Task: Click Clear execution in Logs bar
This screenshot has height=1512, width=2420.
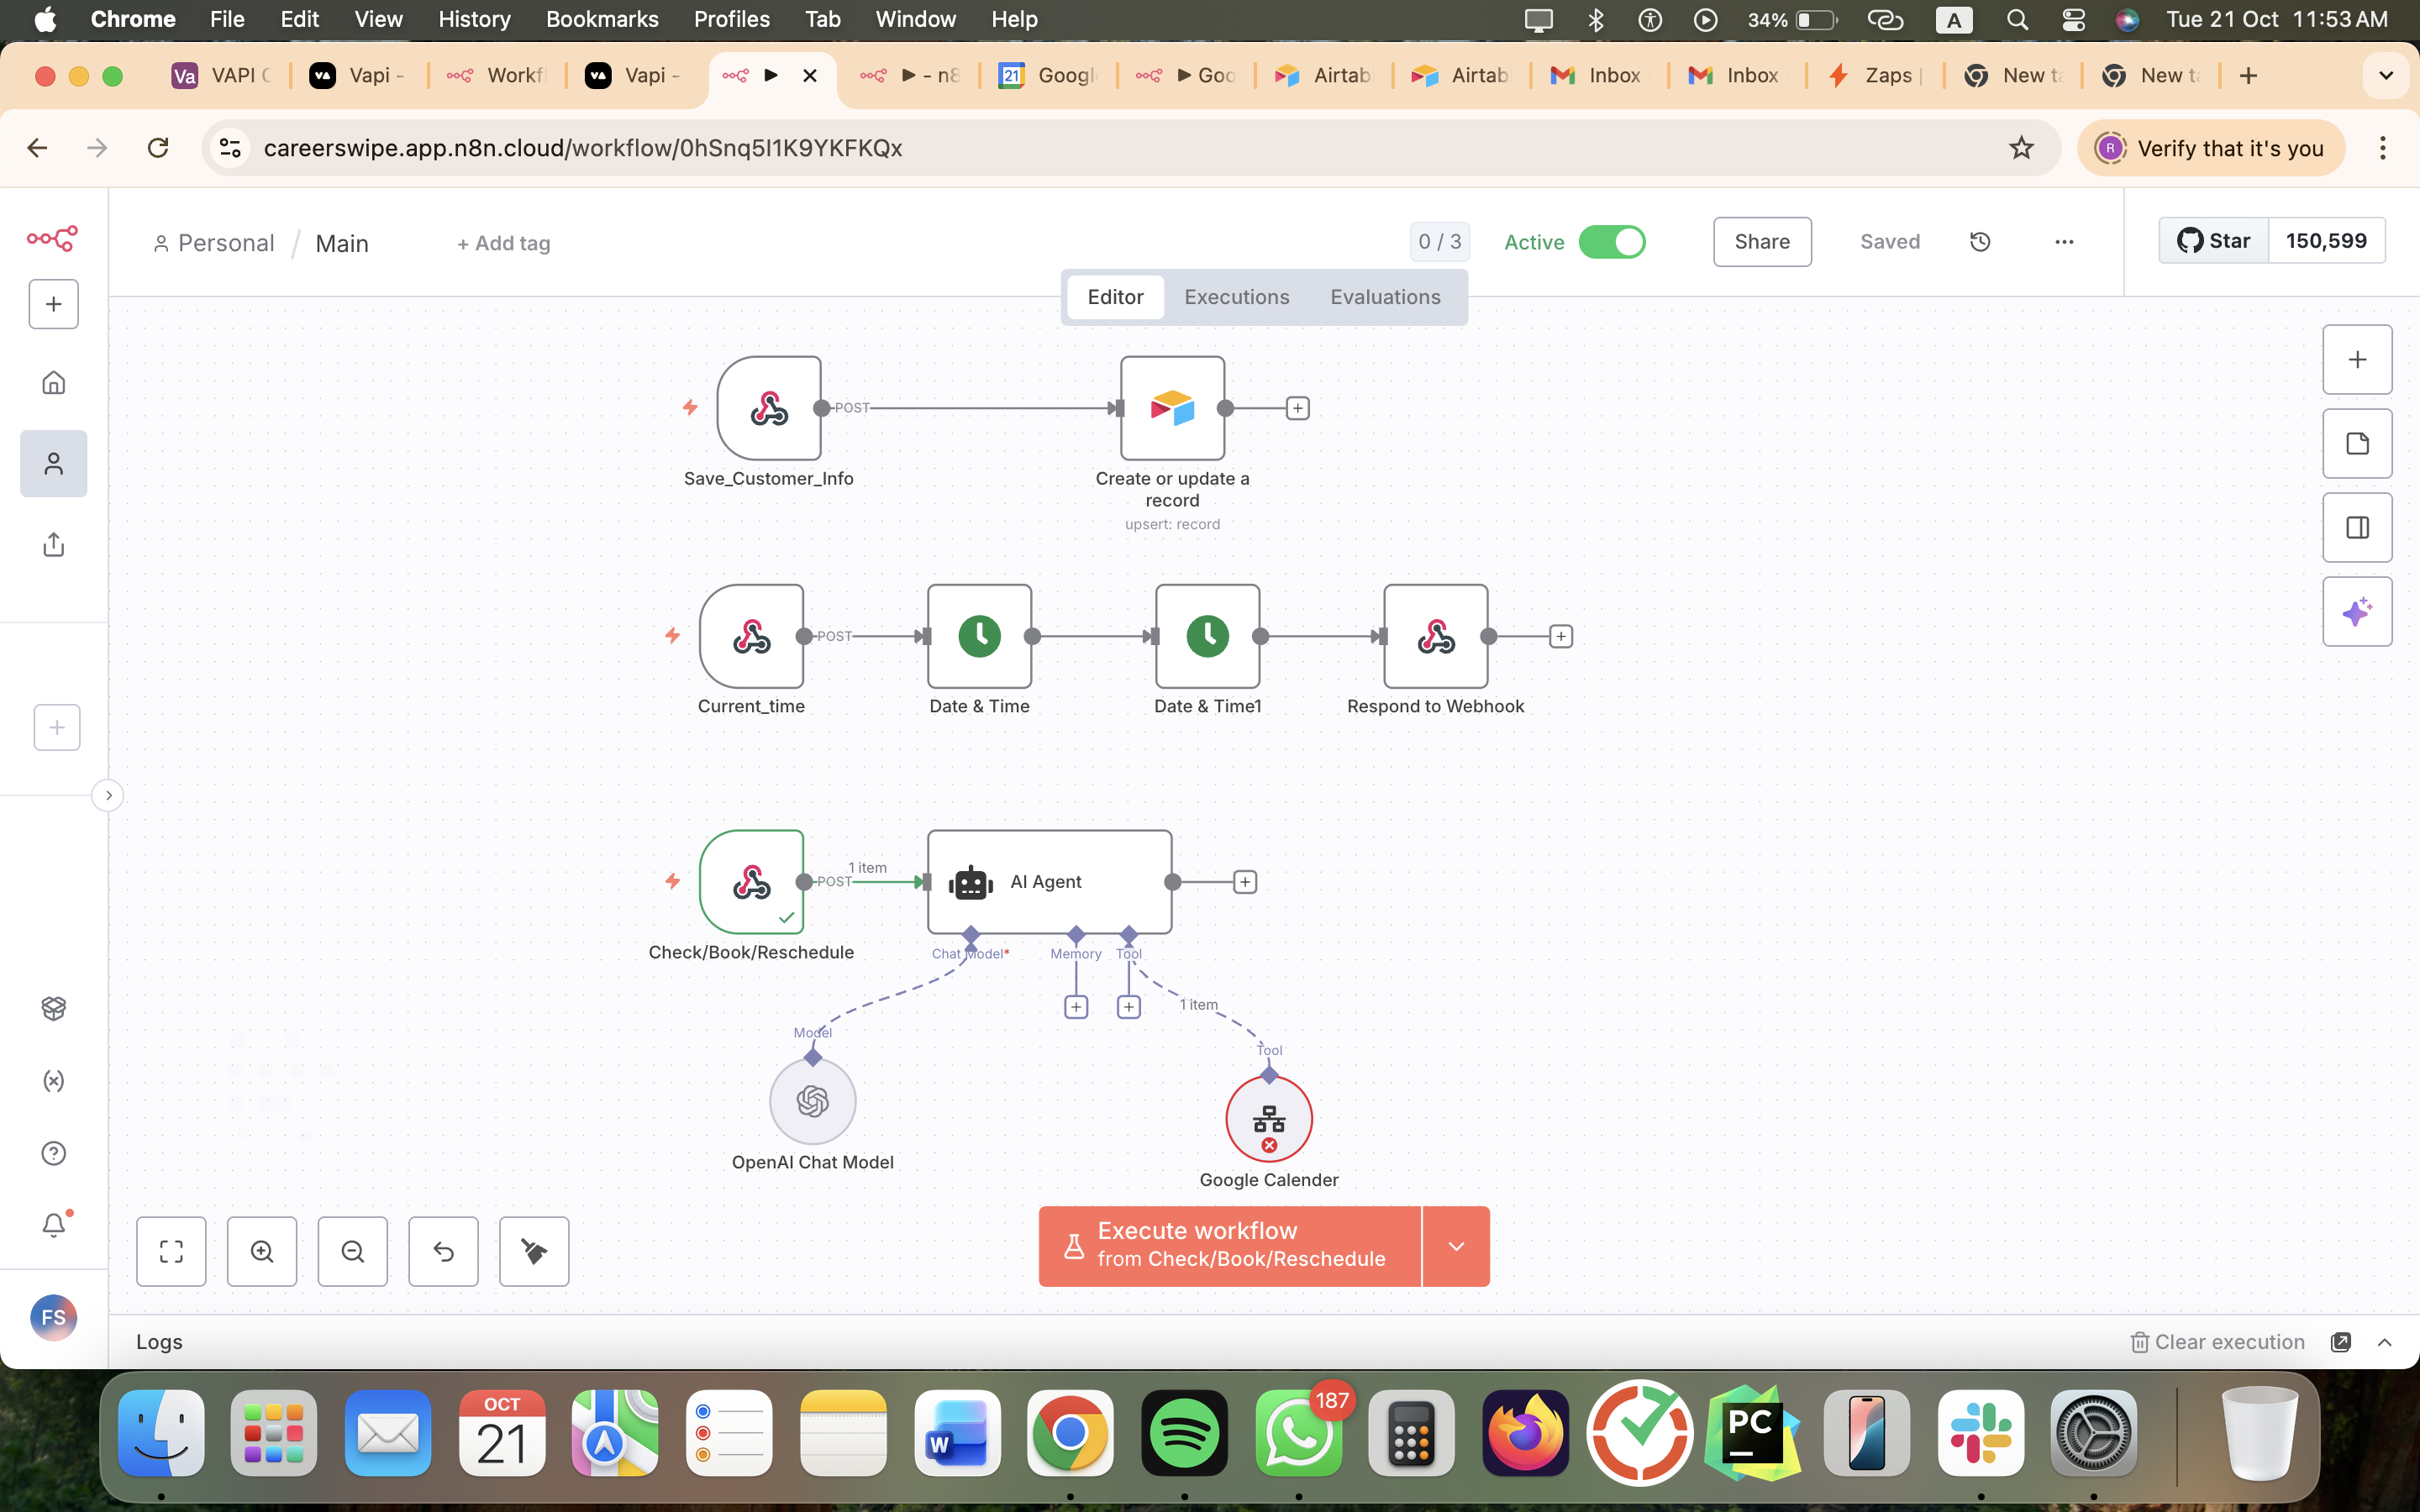Action: (2217, 1342)
